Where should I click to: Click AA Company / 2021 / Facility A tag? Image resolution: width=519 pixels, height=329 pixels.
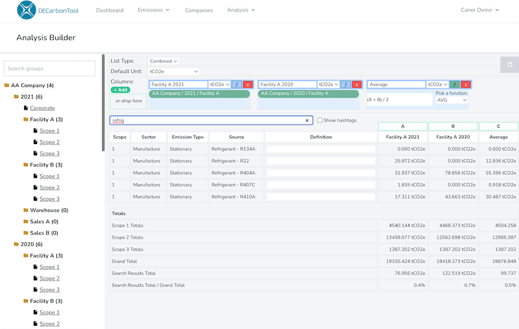pos(199,93)
